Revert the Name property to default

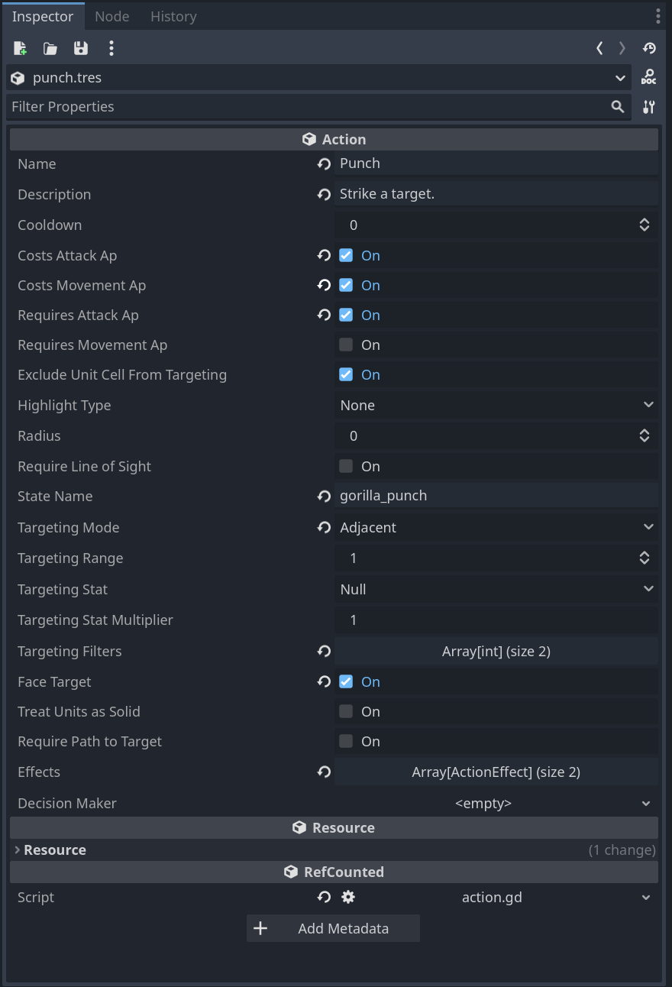pos(324,163)
